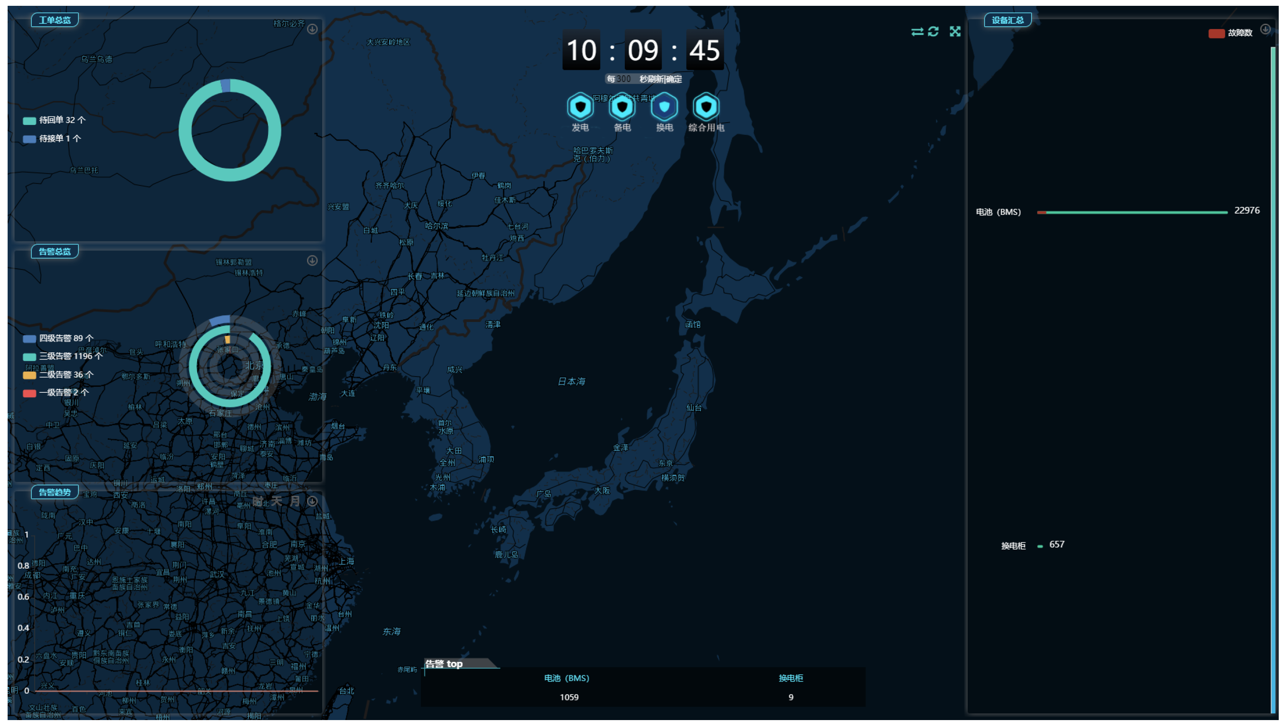The width and height of the screenshot is (1285, 725).
Task: Click the 备电 shield icon
Action: (x=622, y=106)
